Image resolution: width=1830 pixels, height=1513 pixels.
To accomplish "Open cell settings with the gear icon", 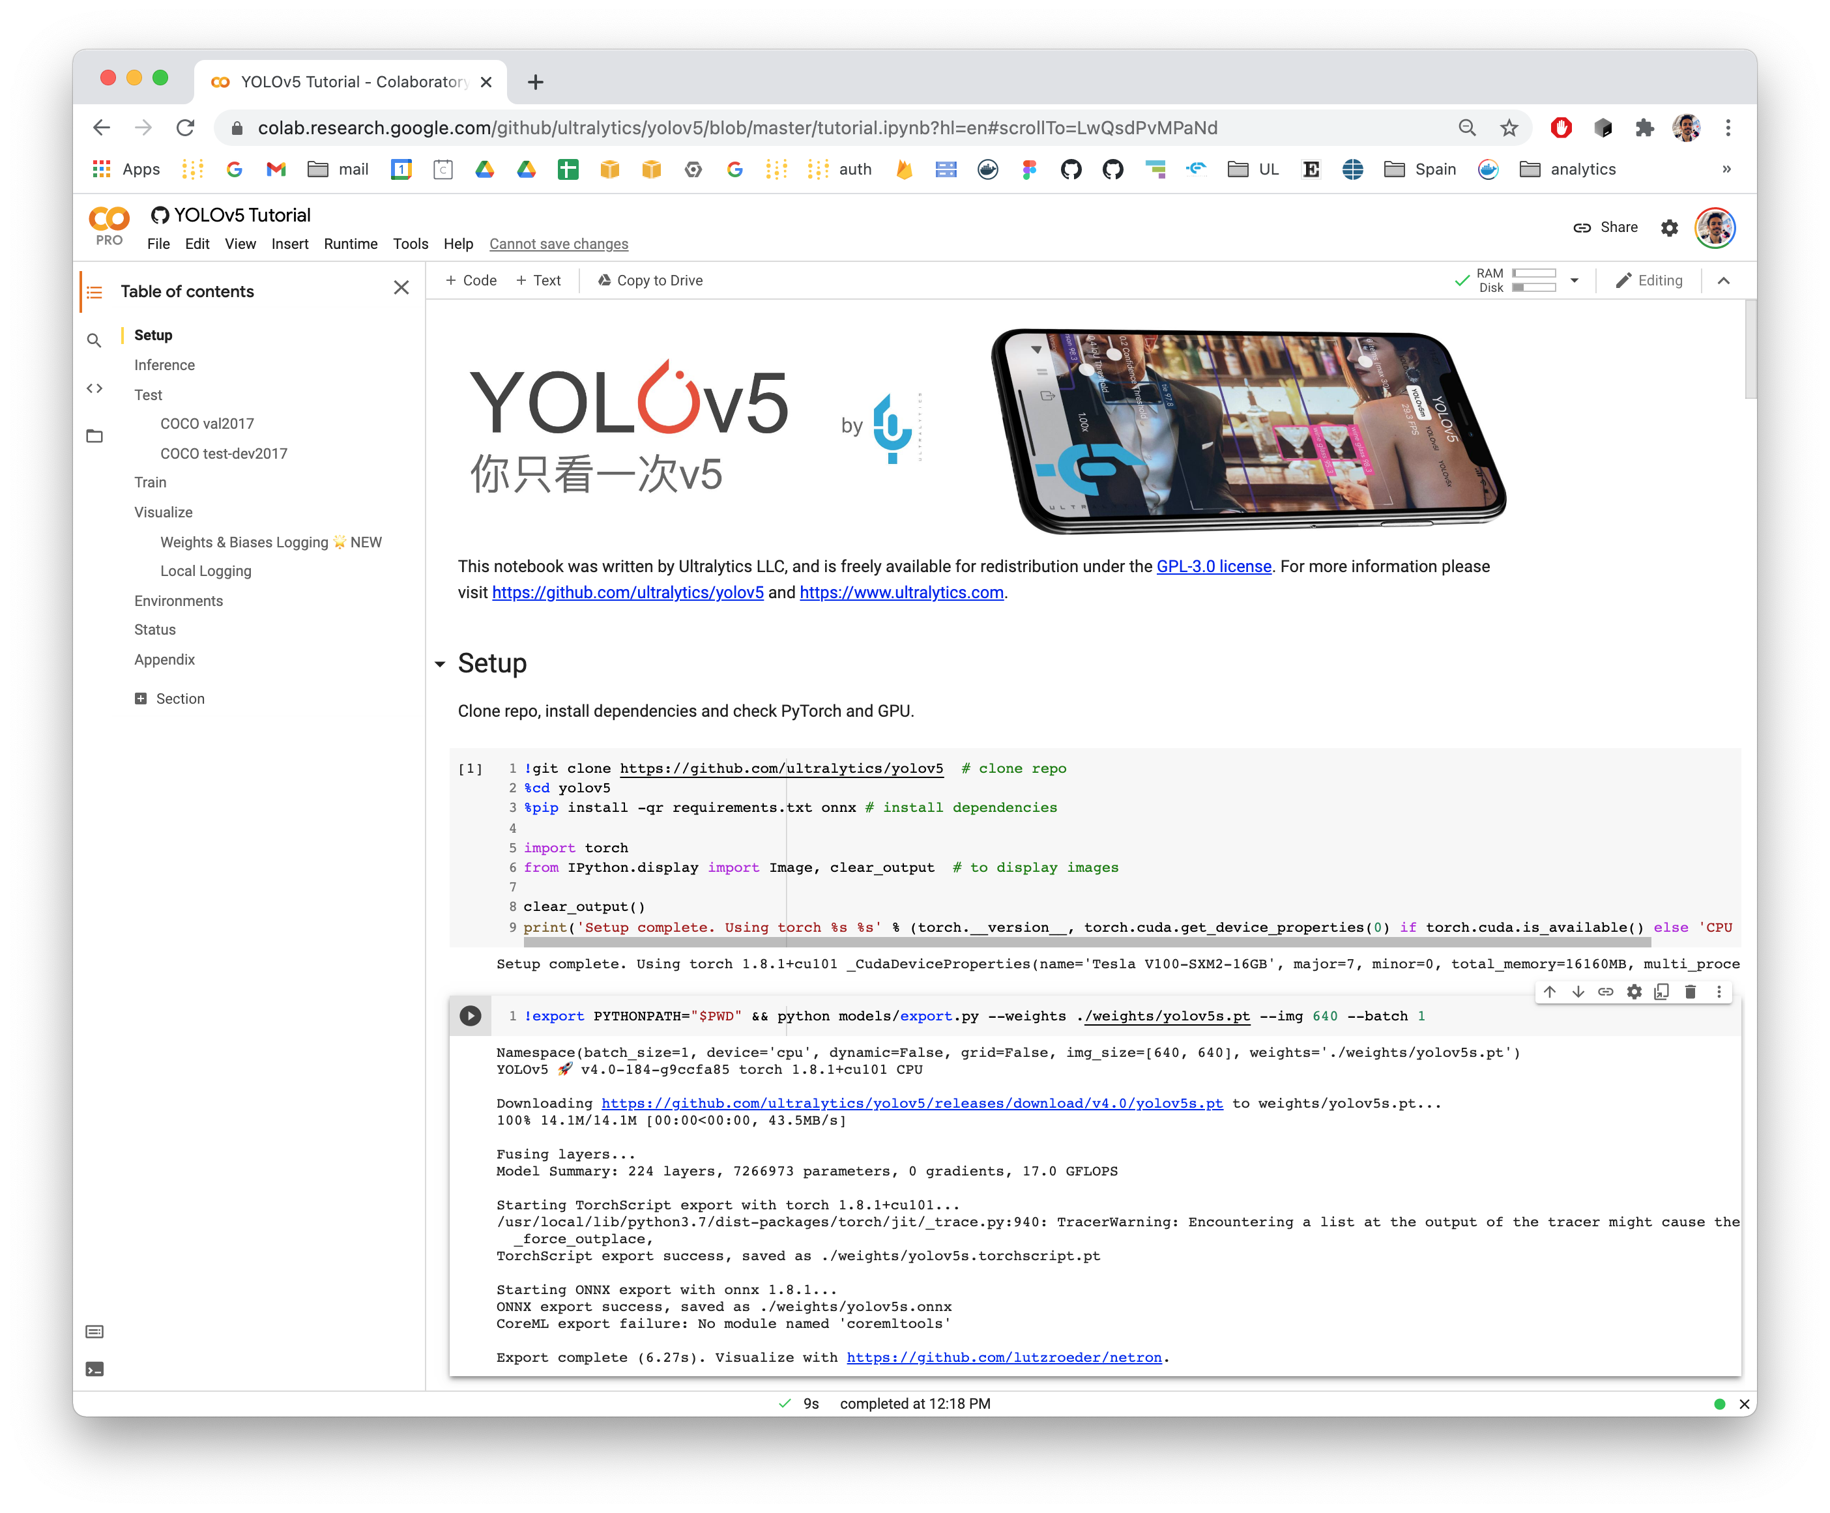I will click(1634, 991).
